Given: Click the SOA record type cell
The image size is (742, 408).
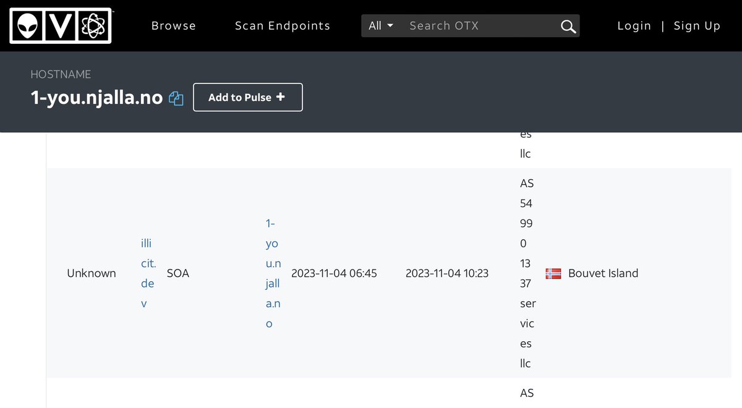Looking at the screenshot, I should point(178,273).
